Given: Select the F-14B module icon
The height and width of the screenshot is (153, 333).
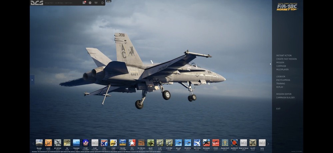Looking at the screenshot, I should click(x=86, y=143).
